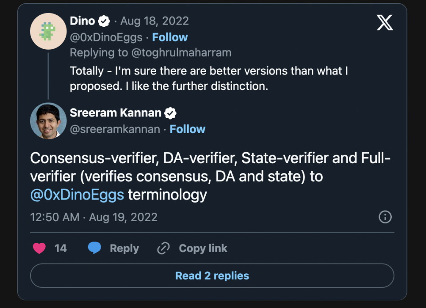426x308 pixels.
Task: Click the Dino display name
Action: (x=82, y=21)
